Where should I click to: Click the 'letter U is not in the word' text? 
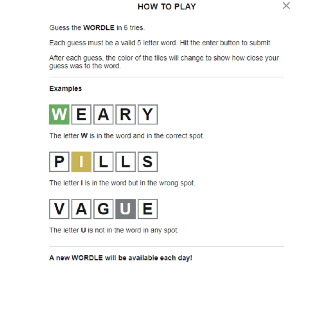click(x=114, y=230)
